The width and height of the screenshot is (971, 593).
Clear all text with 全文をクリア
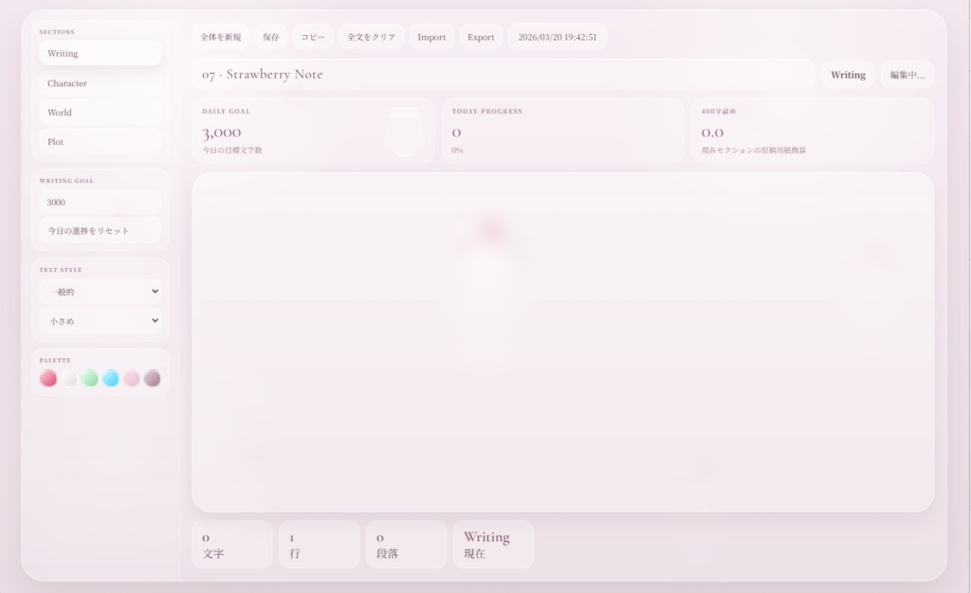(371, 37)
